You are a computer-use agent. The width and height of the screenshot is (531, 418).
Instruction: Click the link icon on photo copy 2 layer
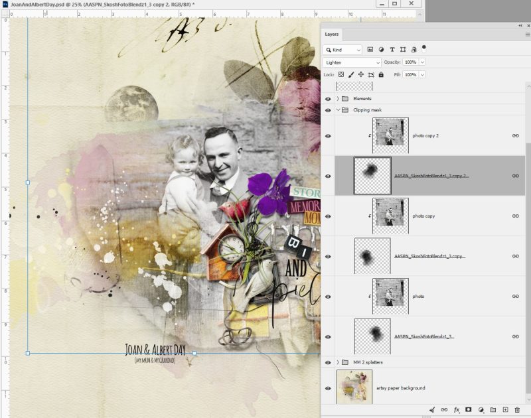click(x=516, y=136)
